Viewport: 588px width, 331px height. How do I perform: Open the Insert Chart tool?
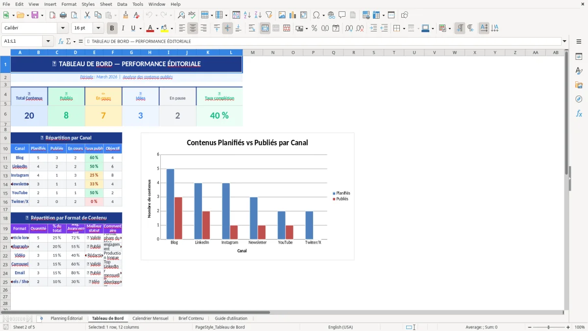(293, 15)
